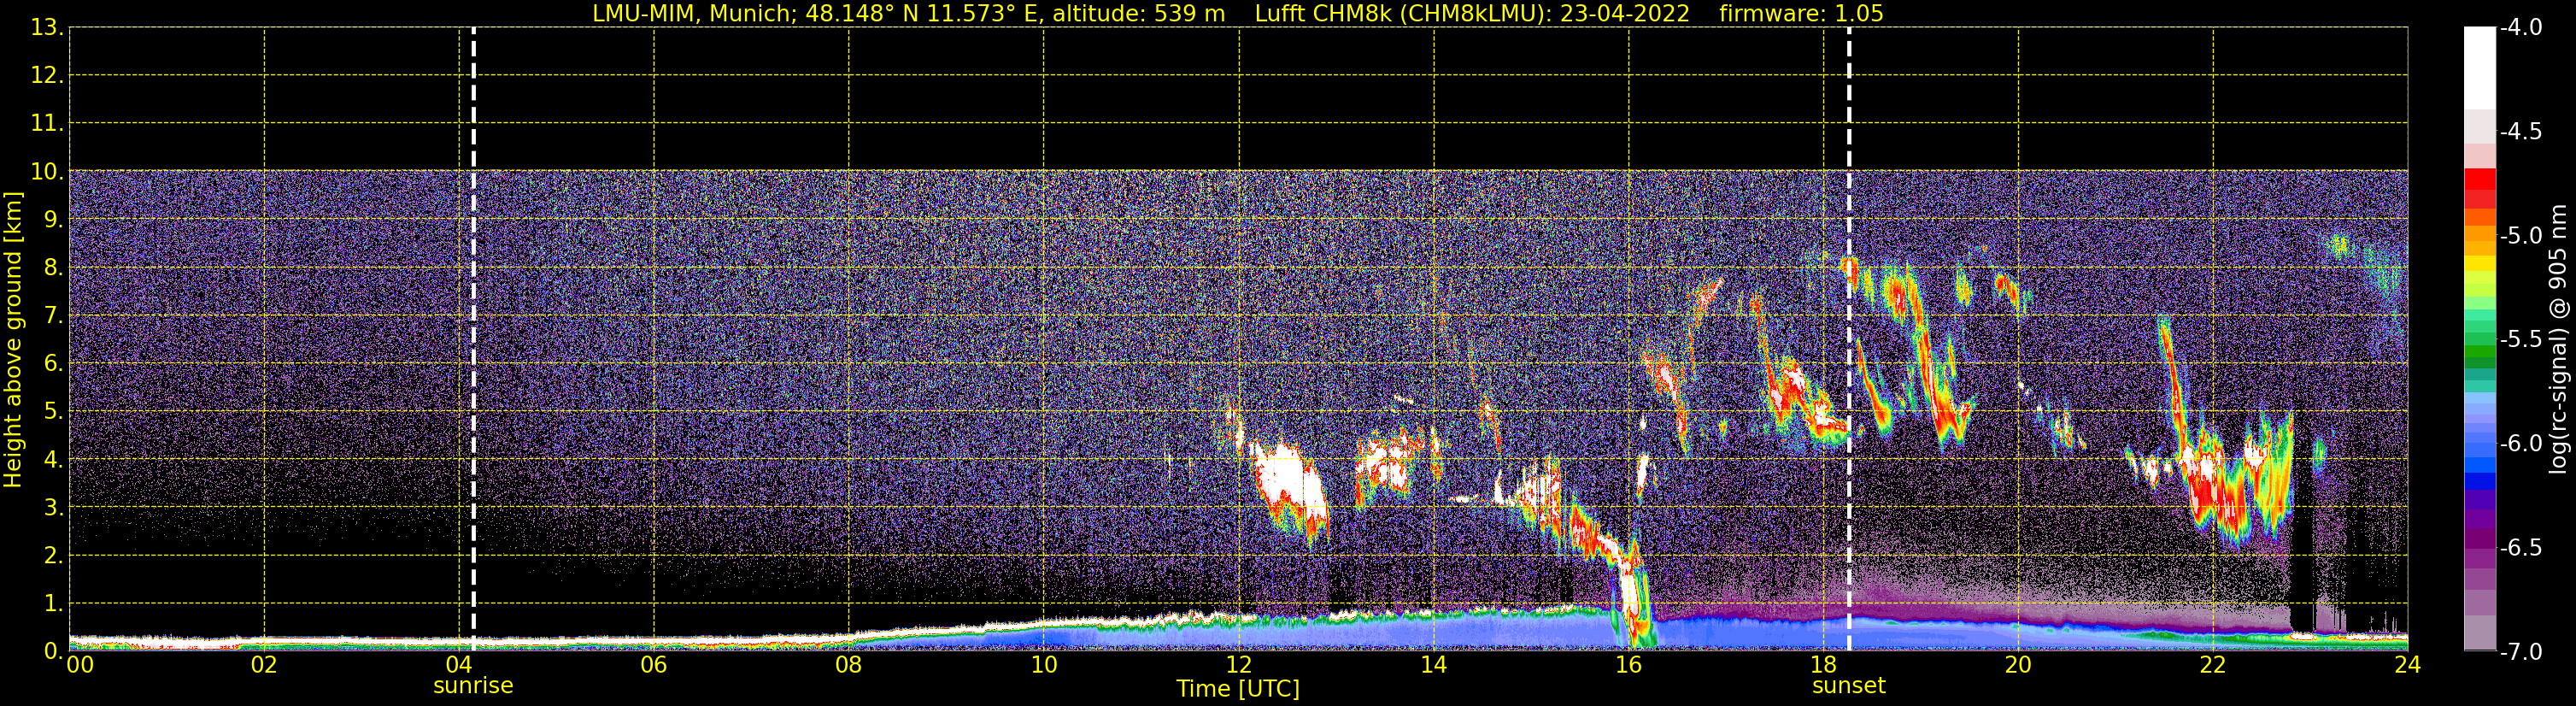This screenshot has width=2576, height=706.
Task: Click the colorbar value '-4.0'
Action: pyautogui.click(x=2520, y=27)
